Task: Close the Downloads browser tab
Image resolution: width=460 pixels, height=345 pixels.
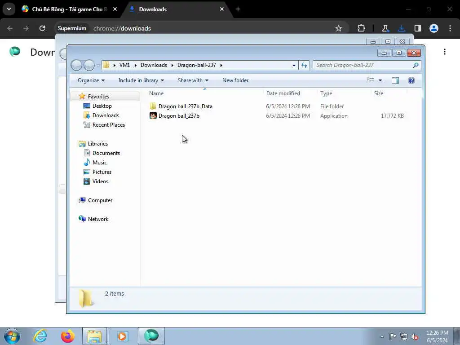Action: tap(222, 9)
